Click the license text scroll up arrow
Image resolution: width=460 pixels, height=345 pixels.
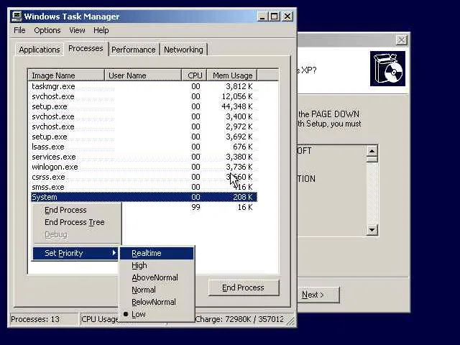pos(372,151)
